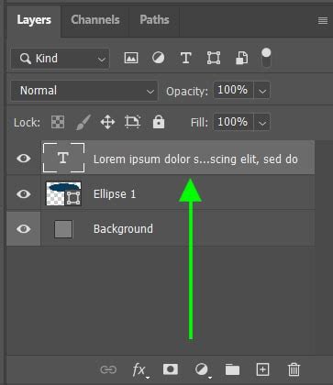The height and width of the screenshot is (385, 333).
Task: Create a new layer
Action: tap(262, 369)
